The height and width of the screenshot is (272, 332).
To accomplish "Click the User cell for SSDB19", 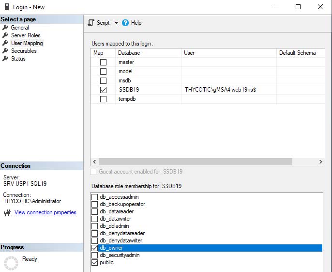I will pos(220,90).
